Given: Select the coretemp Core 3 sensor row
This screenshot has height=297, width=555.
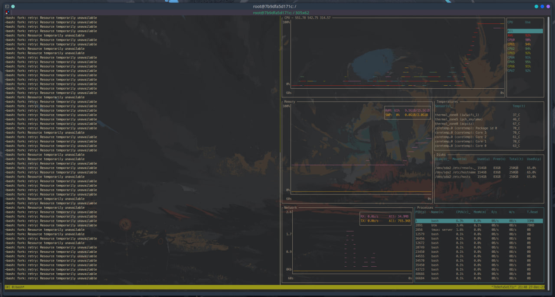Looking at the screenshot, I should click(489, 132).
